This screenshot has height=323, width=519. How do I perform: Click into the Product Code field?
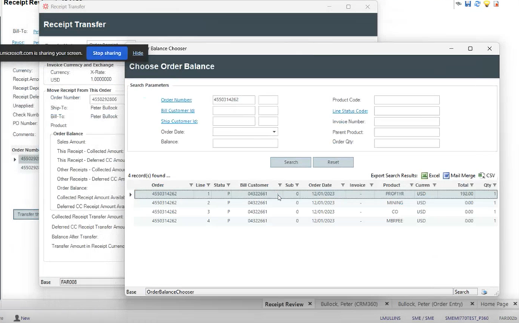(x=406, y=100)
